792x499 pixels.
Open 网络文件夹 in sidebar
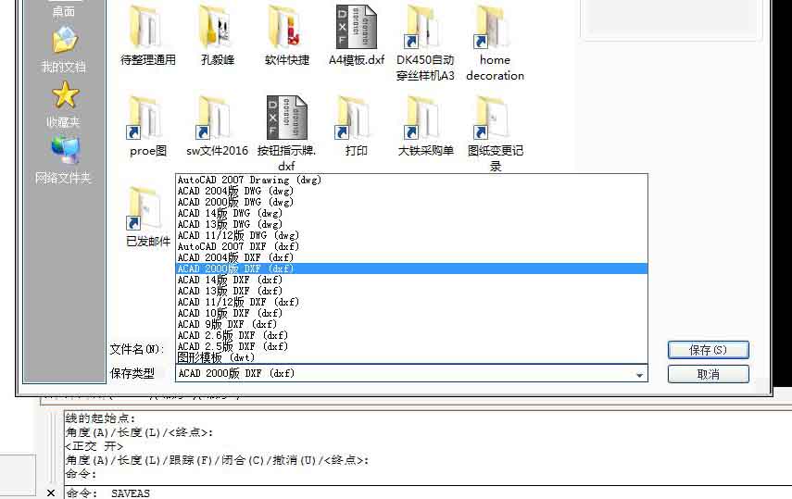63,159
